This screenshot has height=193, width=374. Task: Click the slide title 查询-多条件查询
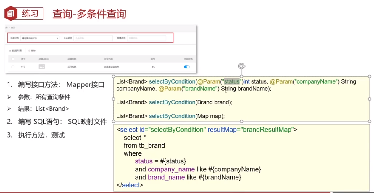coord(89,14)
